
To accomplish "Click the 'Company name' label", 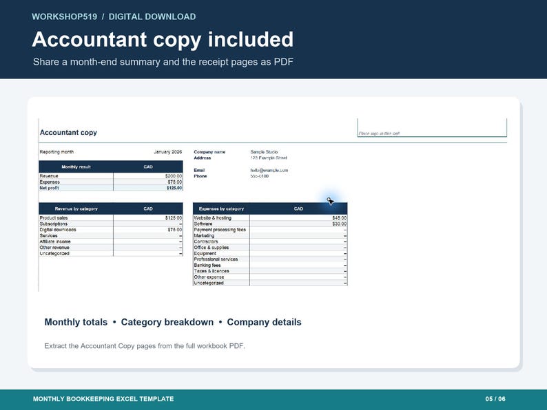I will [x=209, y=152].
